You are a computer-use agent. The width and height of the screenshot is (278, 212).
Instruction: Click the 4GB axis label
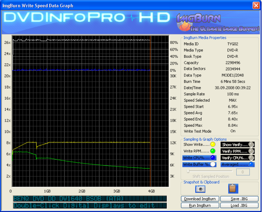click(152, 191)
